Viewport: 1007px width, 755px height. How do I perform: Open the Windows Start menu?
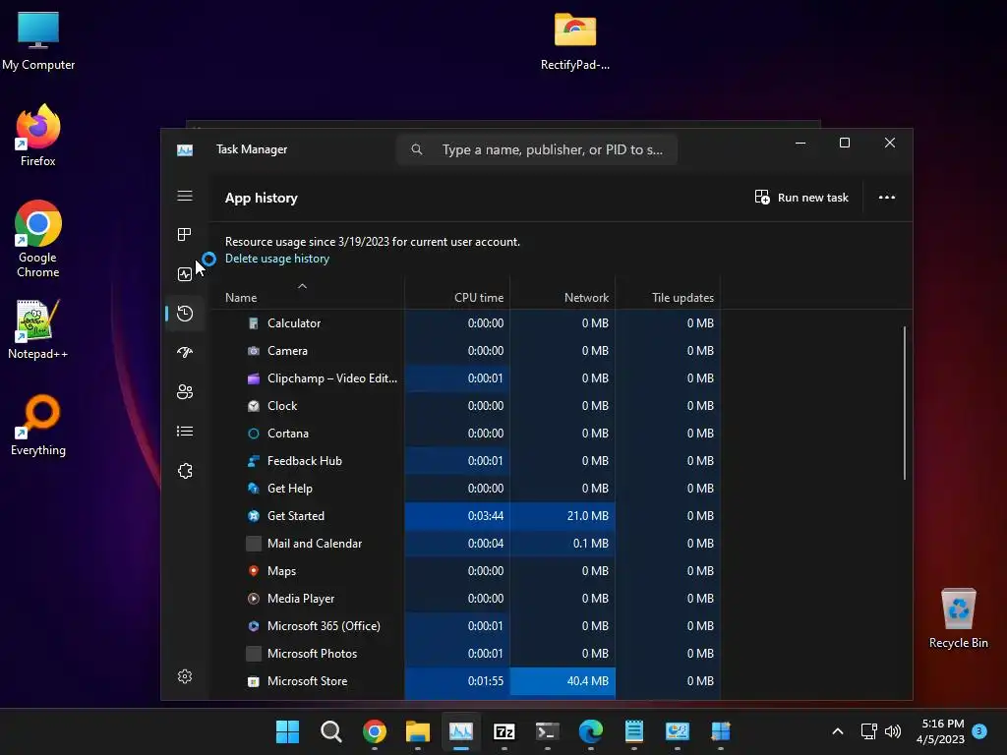point(287,731)
